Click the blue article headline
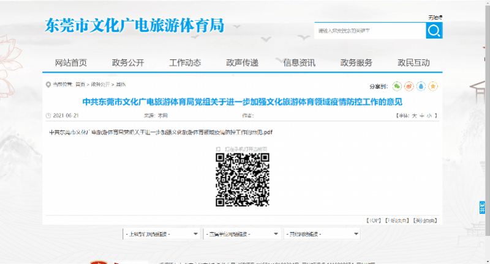490x264 pixels. click(x=242, y=102)
